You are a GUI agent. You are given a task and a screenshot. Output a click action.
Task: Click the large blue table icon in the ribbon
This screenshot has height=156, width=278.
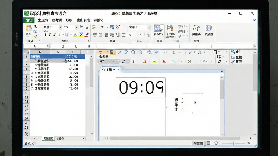pos(159,28)
